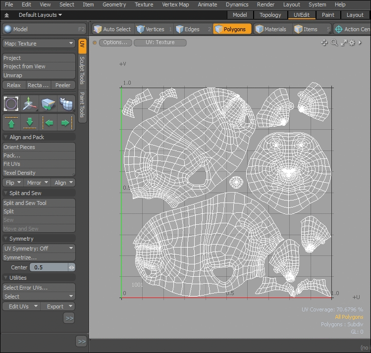The width and height of the screenshot is (371, 353).
Task: Click the align-to-top green up arrow icon
Action: 11,122
